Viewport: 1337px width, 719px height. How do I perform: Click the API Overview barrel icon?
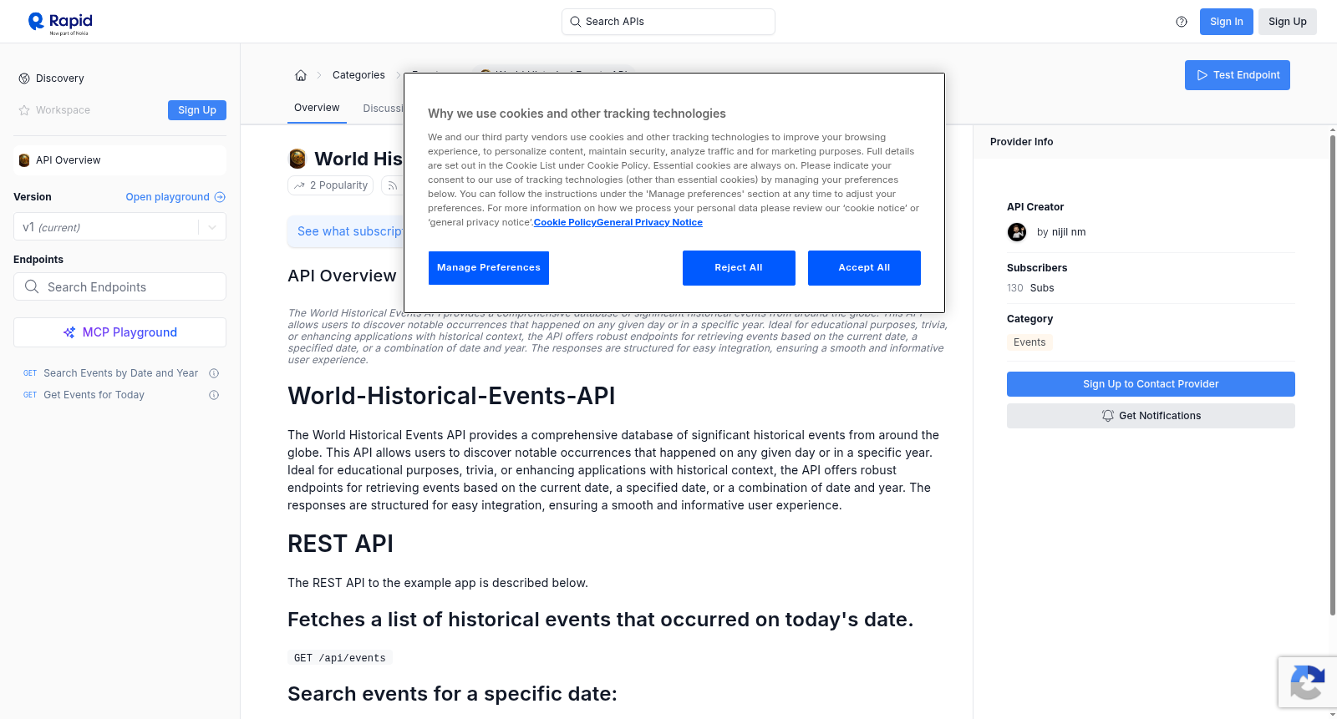[x=24, y=160]
